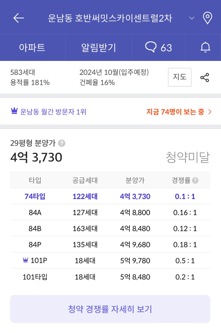Tap the apartment title 운남동 호반써밋스카이센트럴2차
Viewport: 221px width, 333px height.
pos(110,18)
